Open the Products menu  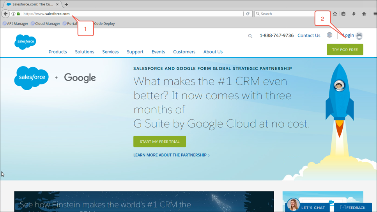pos(58,52)
